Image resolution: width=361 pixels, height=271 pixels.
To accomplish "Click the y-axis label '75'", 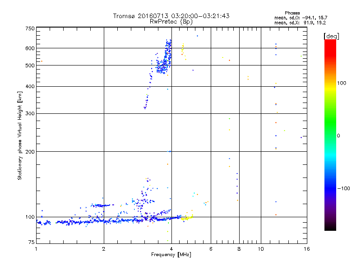I will pos(32,242).
